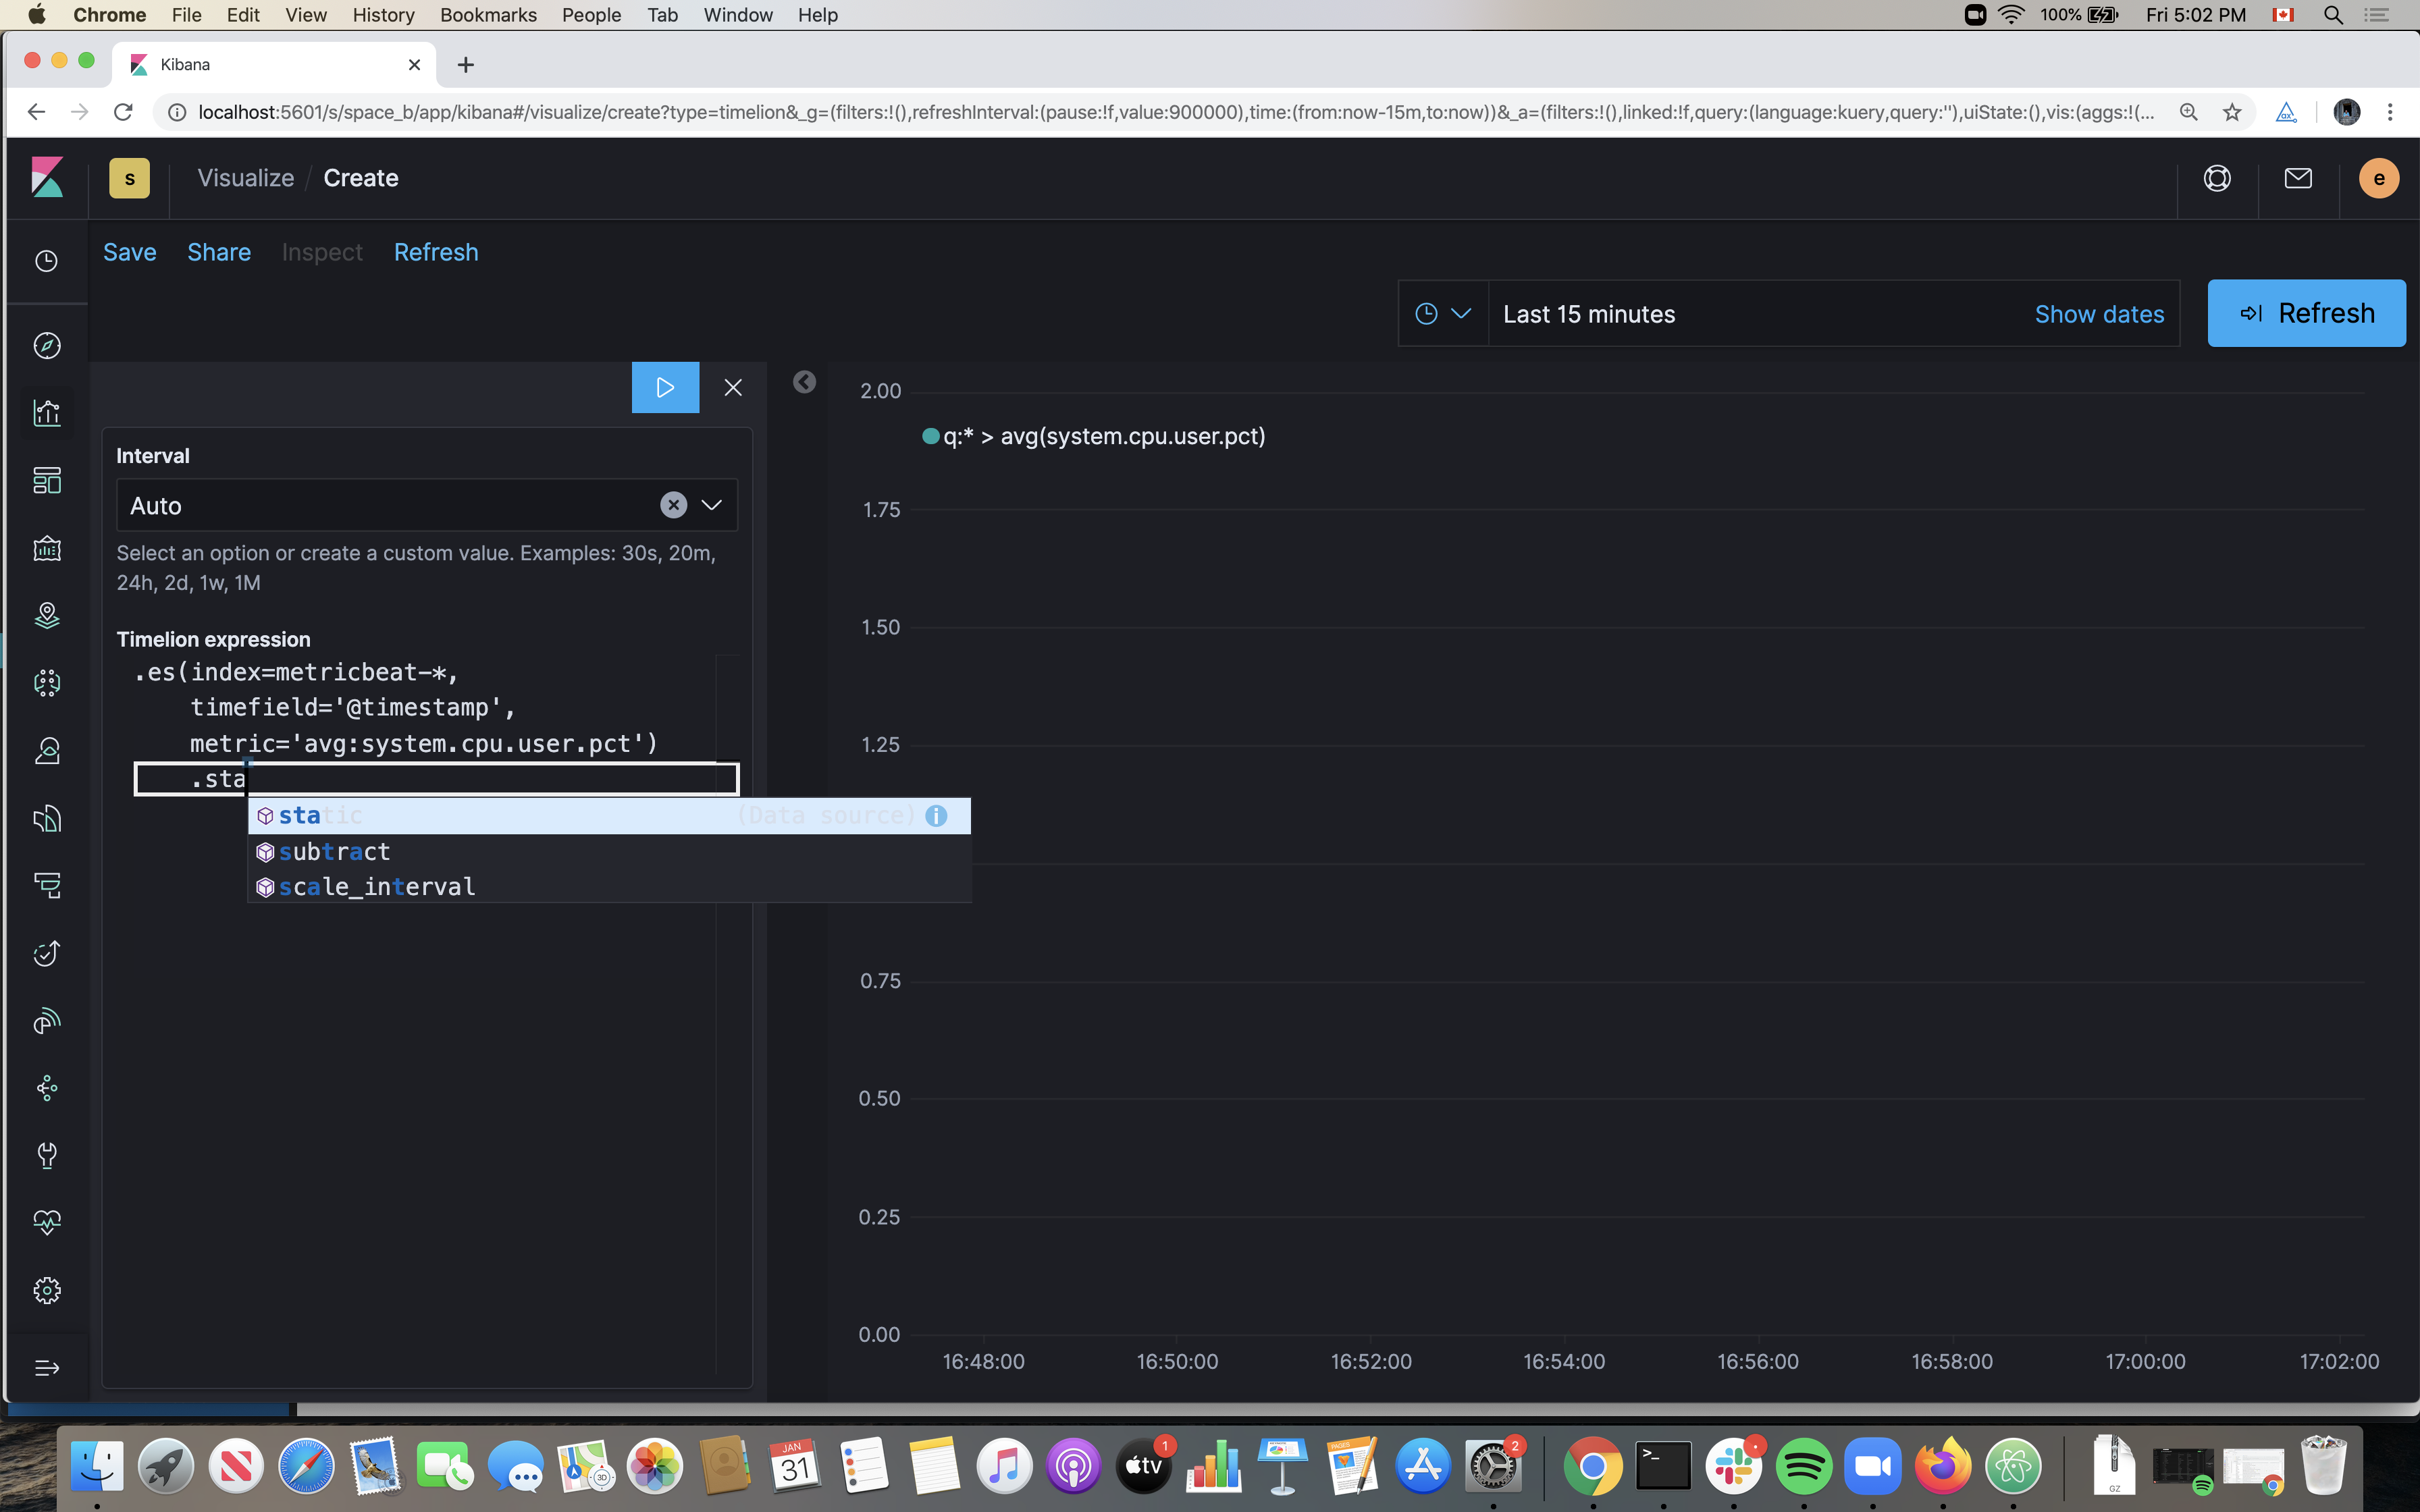This screenshot has width=2420, height=1512.
Task: Run the Timelion expression with the play button
Action: [x=664, y=387]
